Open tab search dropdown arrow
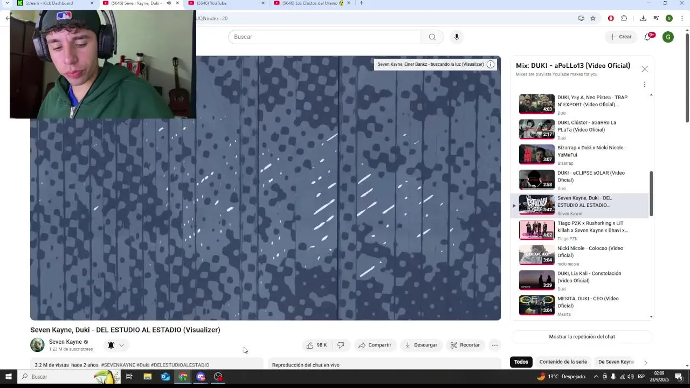 tap(7, 3)
